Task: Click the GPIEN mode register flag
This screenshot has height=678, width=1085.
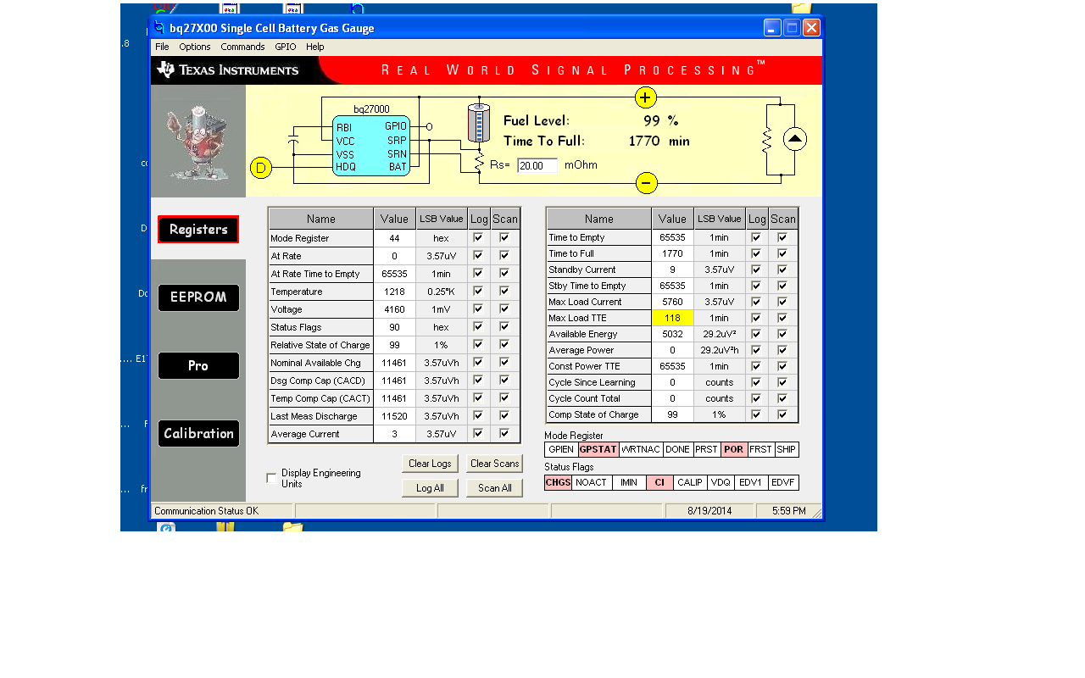Action: click(x=561, y=450)
